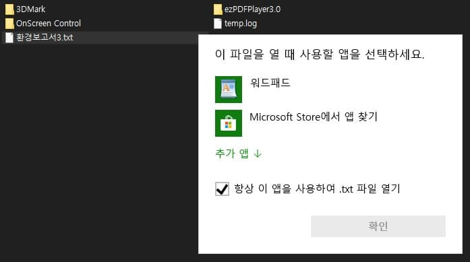Click the Microsoft Store bag icon
The image size is (470, 262).
coord(229,123)
